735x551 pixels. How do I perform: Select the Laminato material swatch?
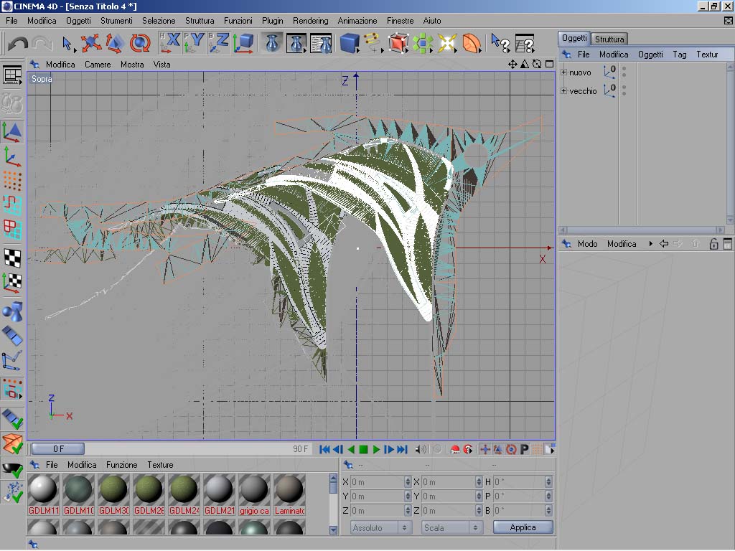[289, 494]
